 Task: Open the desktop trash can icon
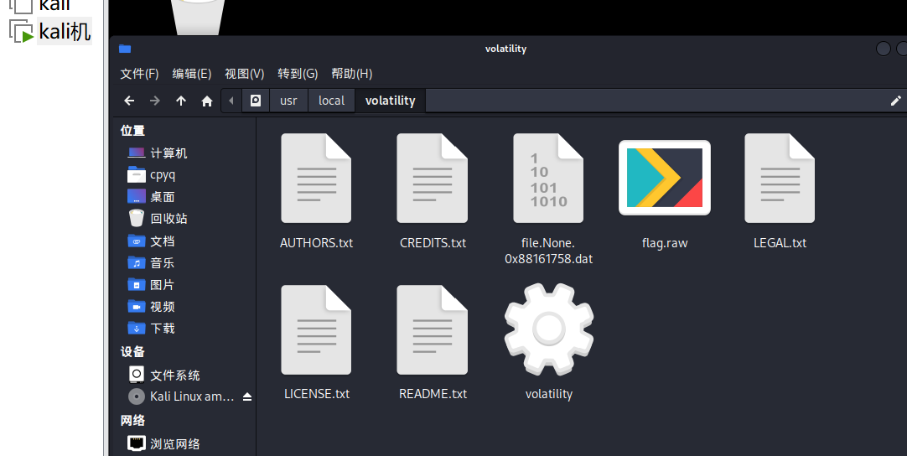198,16
